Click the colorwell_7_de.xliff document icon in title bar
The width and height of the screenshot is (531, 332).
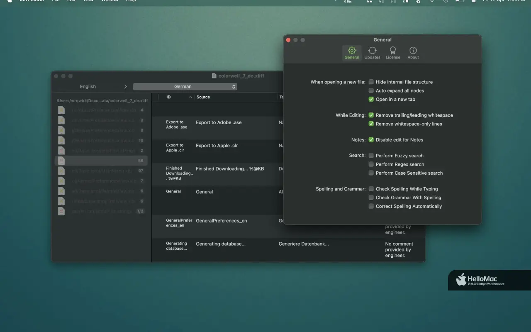tap(214, 76)
